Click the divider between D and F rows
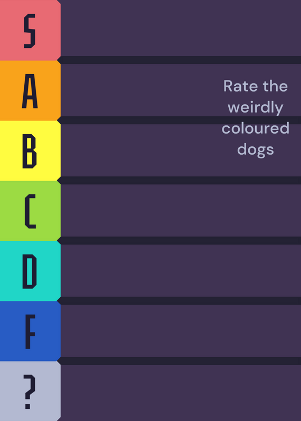 pyautogui.click(x=179, y=300)
